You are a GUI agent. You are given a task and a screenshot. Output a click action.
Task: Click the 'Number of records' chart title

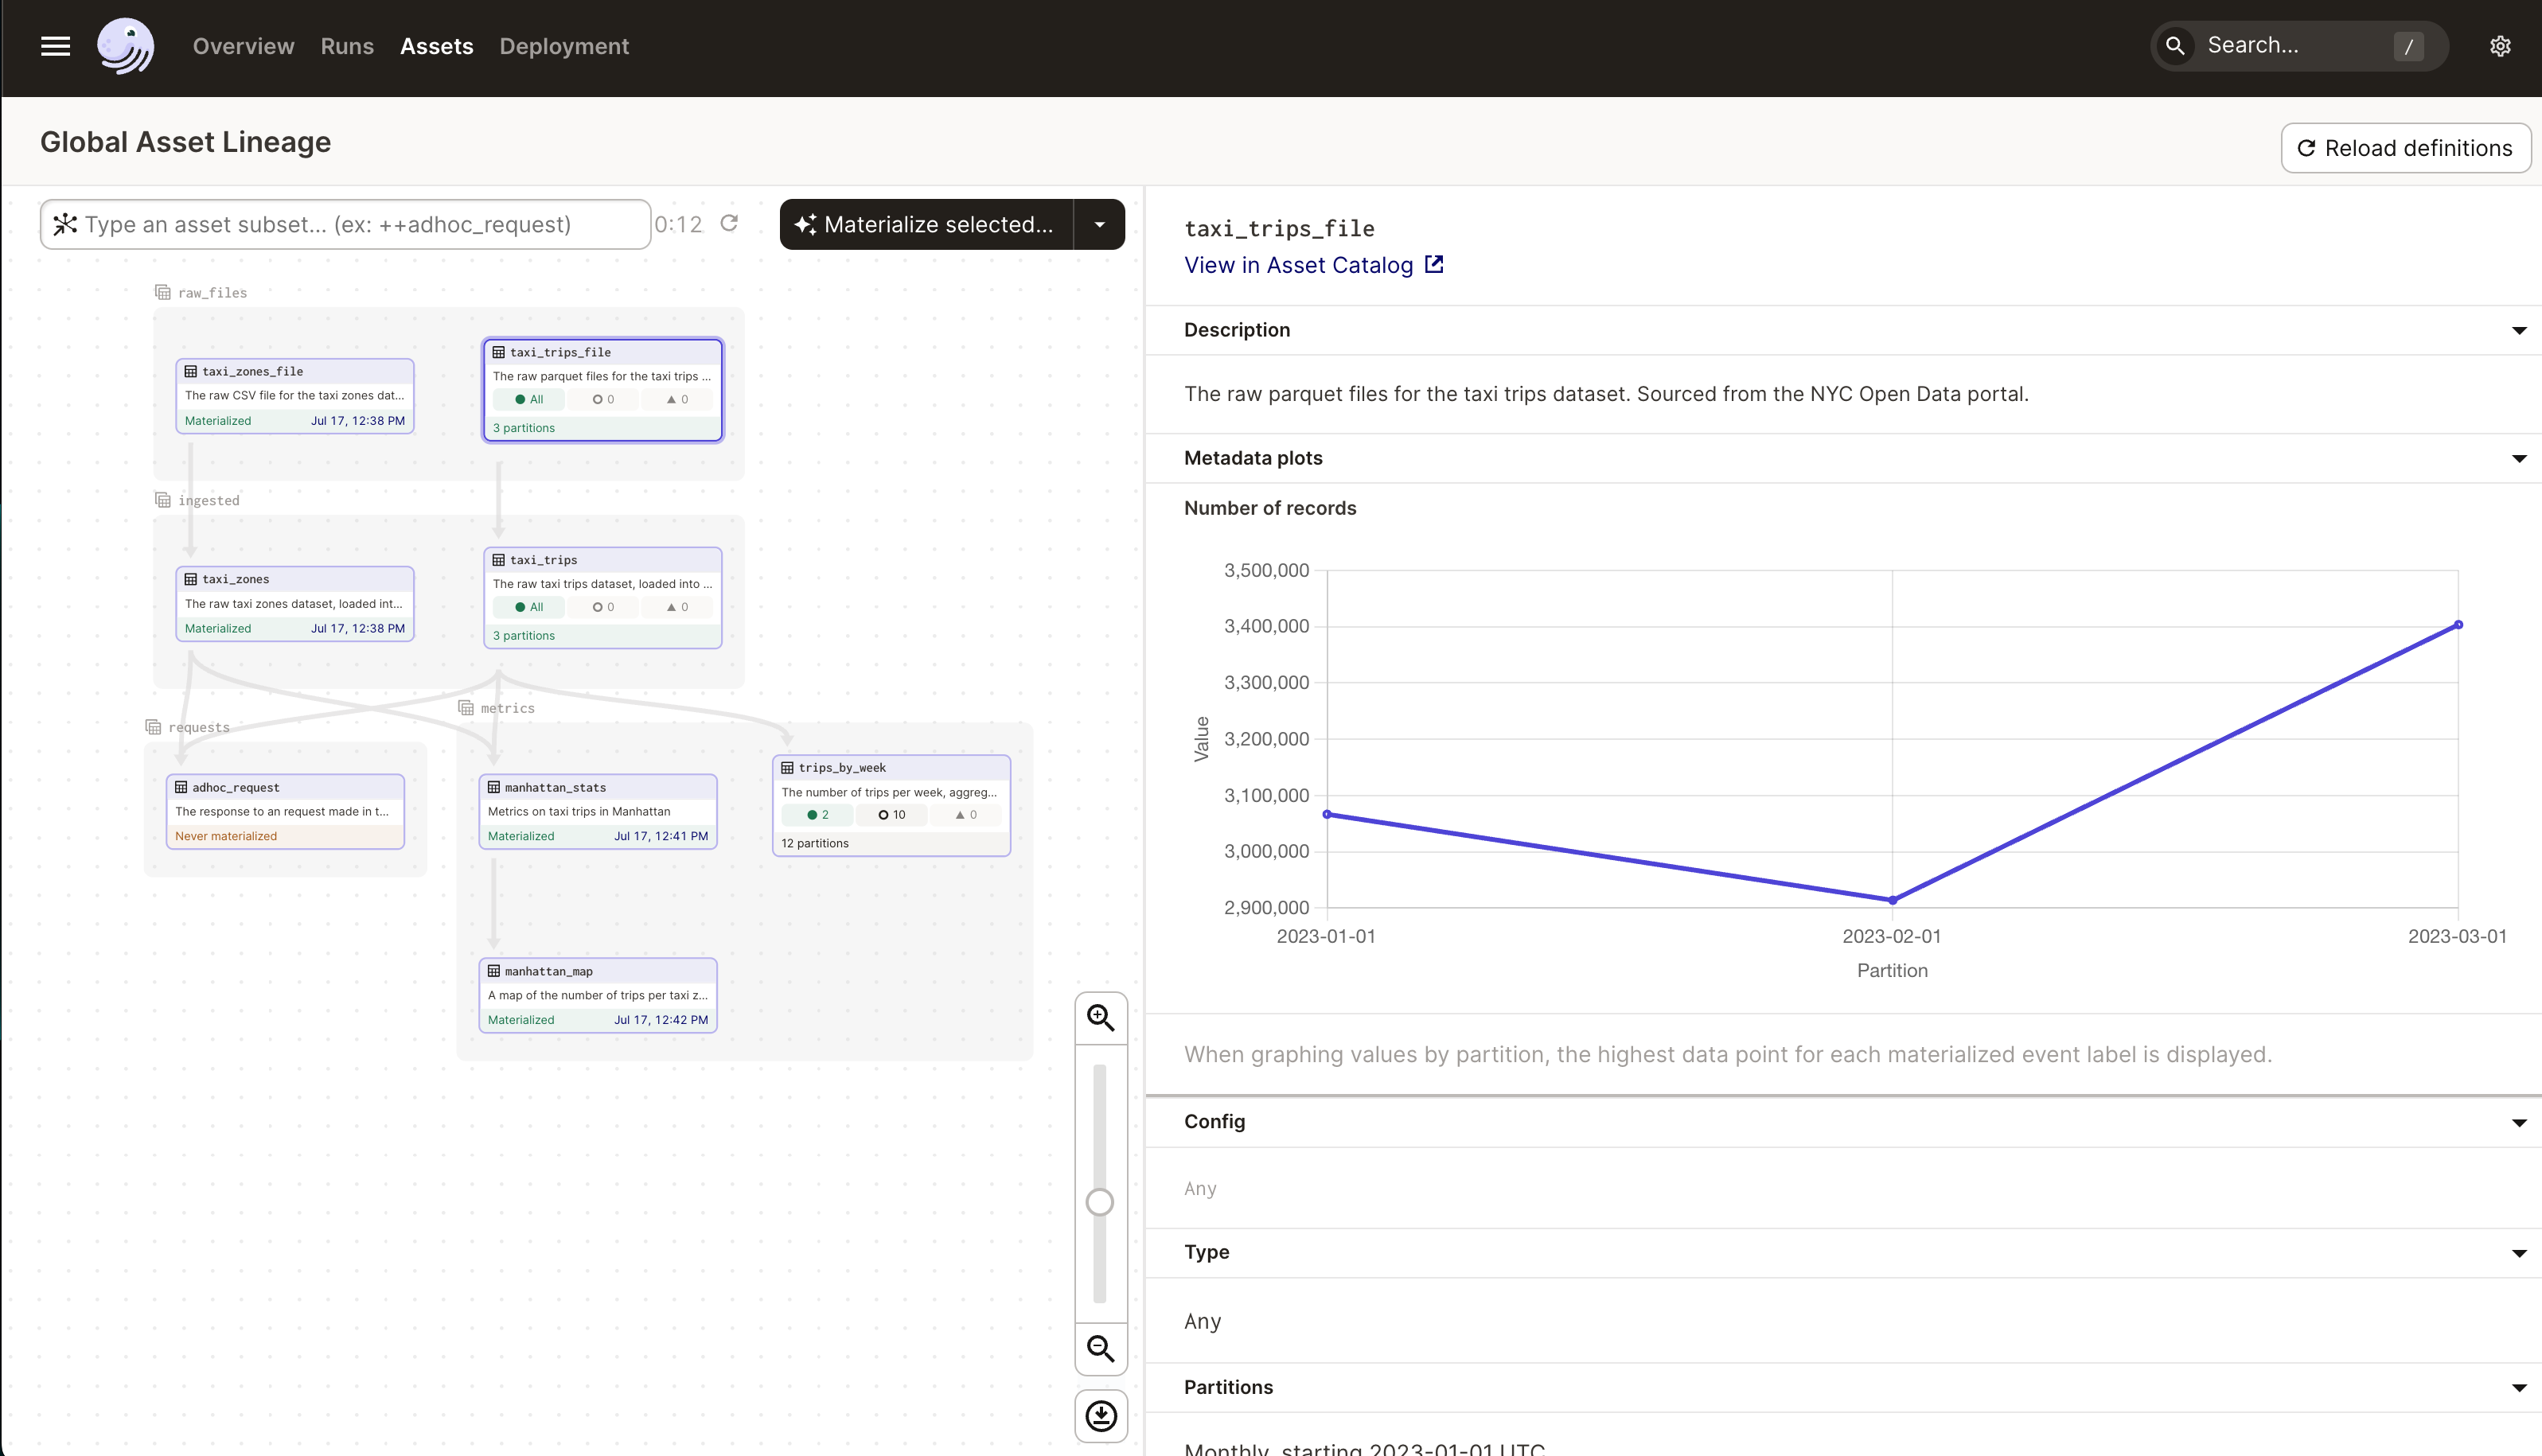coord(1270,508)
